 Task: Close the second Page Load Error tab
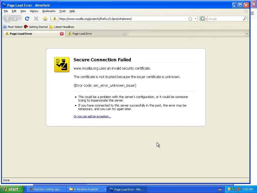124,34
